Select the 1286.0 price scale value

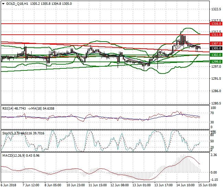pos(216,91)
